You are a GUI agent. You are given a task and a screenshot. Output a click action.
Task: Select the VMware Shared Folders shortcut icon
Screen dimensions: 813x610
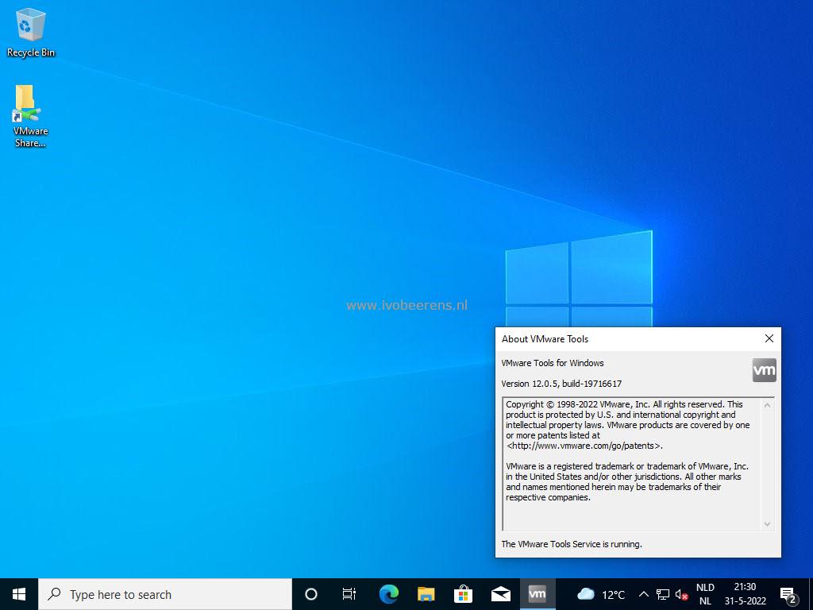[30, 116]
